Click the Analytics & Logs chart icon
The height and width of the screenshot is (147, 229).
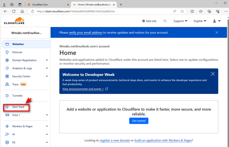click(x=7, y=68)
